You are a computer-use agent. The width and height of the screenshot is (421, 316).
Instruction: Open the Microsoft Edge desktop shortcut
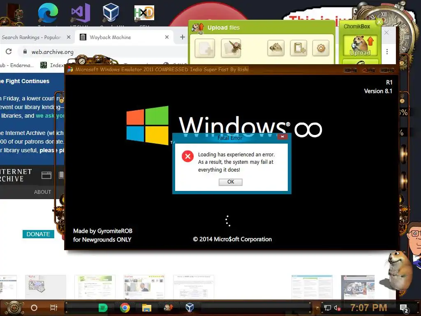tap(48, 13)
